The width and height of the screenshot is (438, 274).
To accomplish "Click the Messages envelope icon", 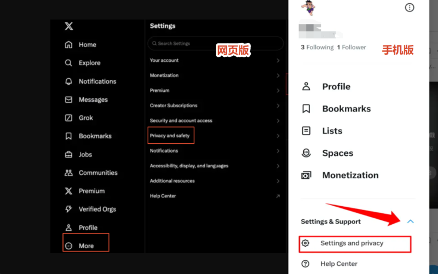I will pos(68,100).
